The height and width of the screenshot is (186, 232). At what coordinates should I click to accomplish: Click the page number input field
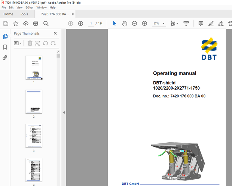(91, 24)
